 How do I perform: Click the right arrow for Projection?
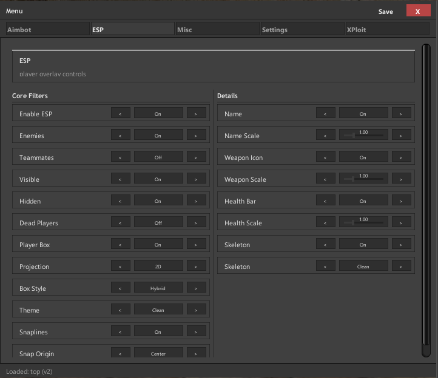pos(197,265)
